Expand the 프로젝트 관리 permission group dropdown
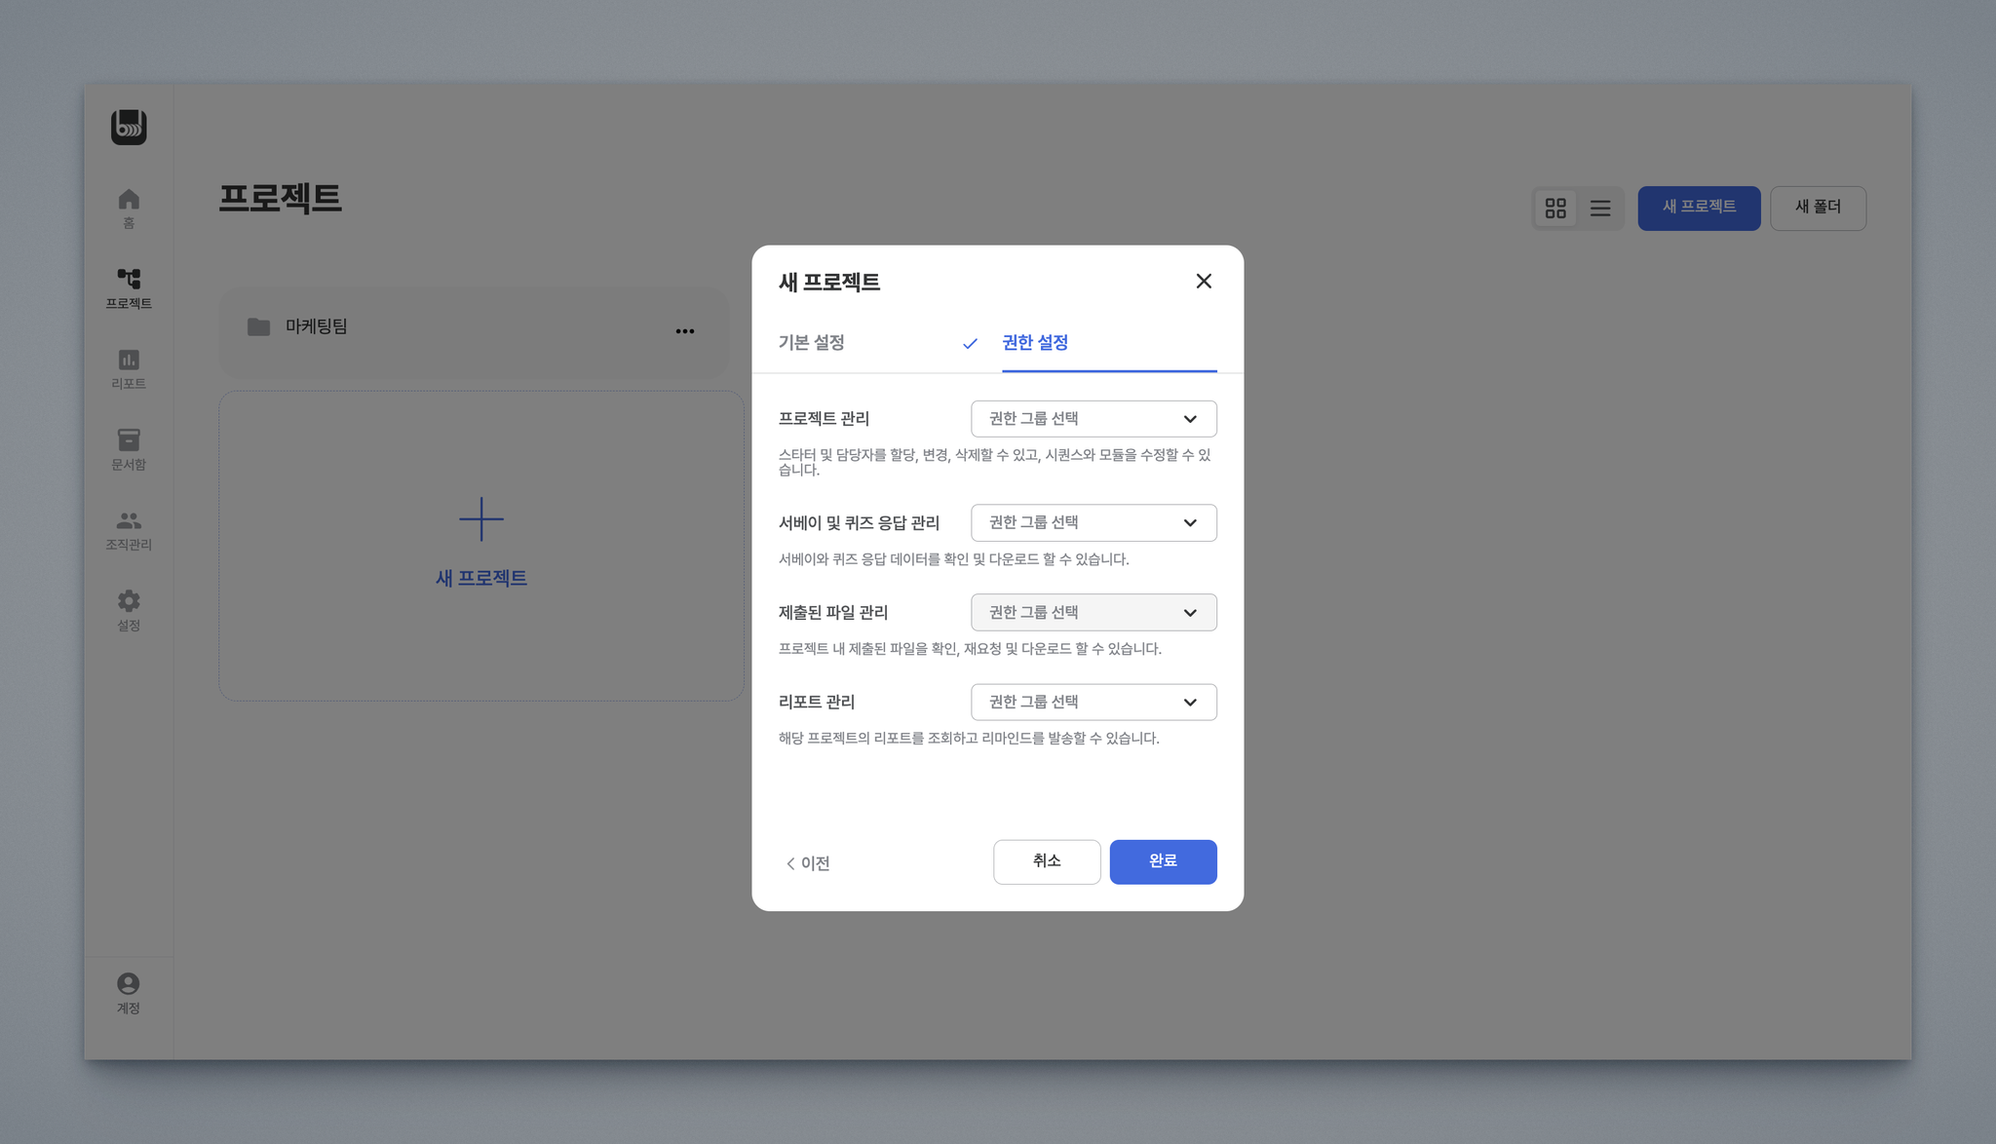 pyautogui.click(x=1094, y=419)
